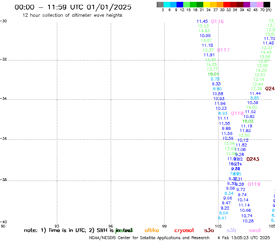
Task: Click the altika satellite legend label
Action: (x=152, y=230)
